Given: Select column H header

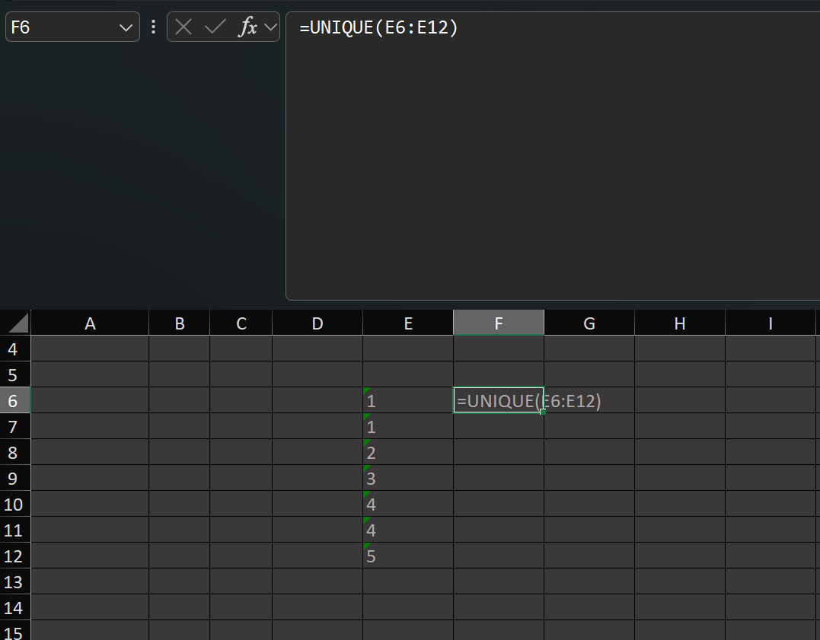Looking at the screenshot, I should 680,323.
